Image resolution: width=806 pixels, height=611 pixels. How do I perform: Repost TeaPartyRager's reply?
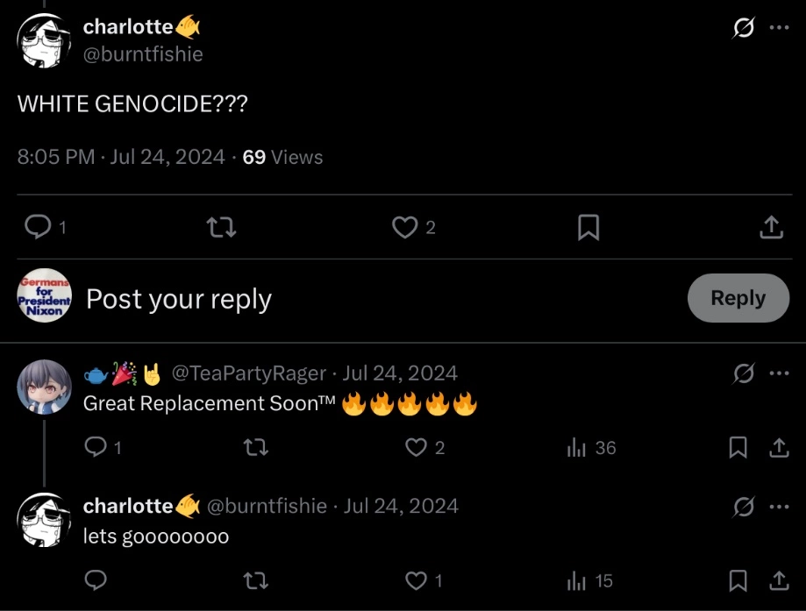(255, 448)
